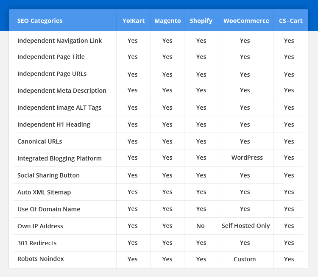Click the Independent Meta Description row label
The image size is (318, 277).
[x=62, y=91]
